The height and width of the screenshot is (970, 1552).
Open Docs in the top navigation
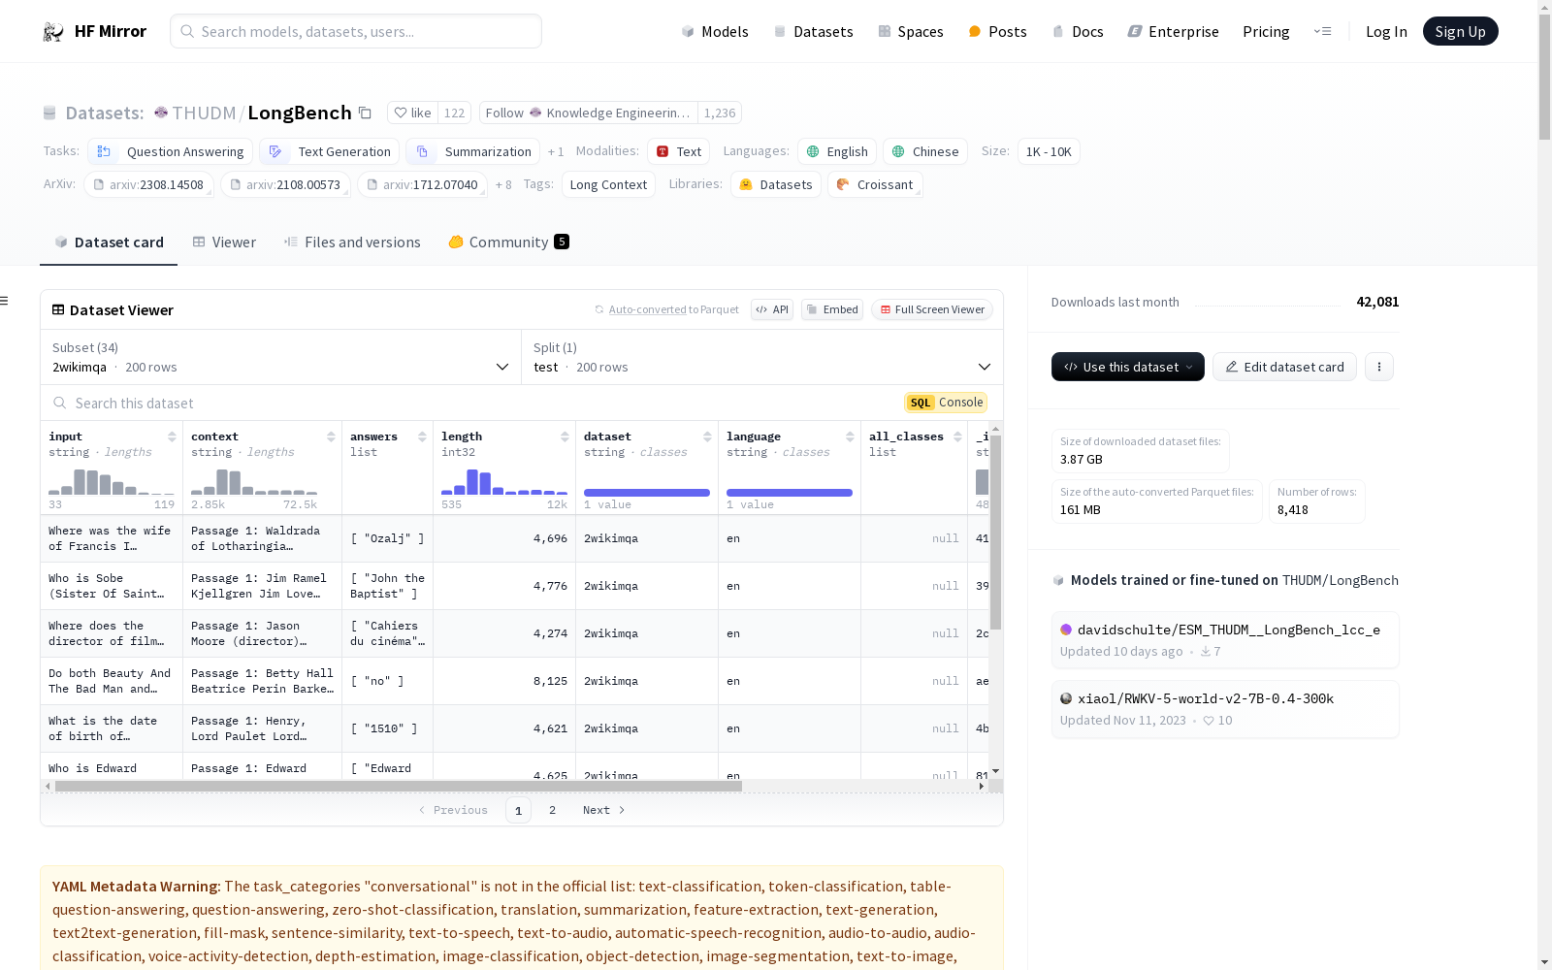coord(1078,31)
